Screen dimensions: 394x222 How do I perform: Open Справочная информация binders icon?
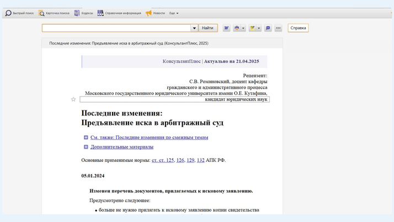(x=100, y=13)
